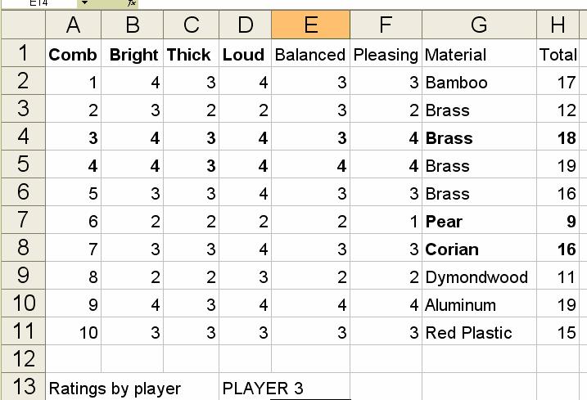The image size is (587, 400).
Task: Click the select-all corner box
Action: coord(22,25)
